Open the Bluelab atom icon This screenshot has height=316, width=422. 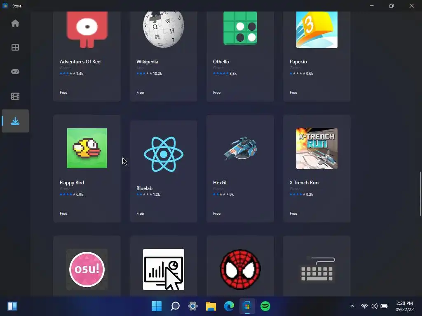[163, 154]
